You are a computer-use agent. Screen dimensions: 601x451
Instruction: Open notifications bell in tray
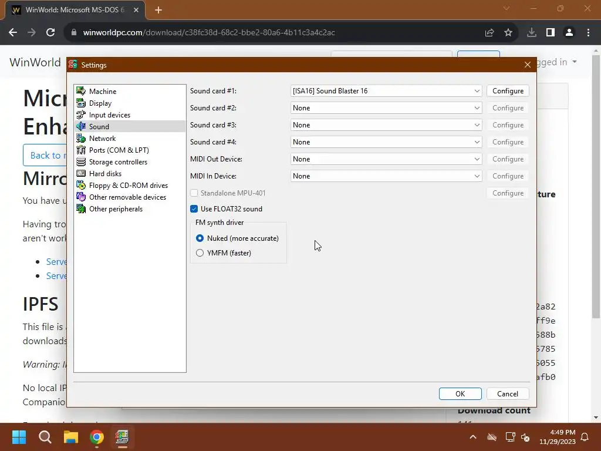click(585, 437)
